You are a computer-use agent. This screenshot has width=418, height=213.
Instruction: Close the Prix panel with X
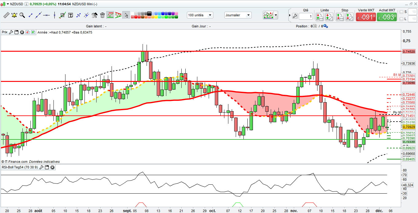(x=22, y=32)
